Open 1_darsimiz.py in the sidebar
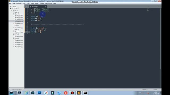Viewport: 170px width, 95px height. [x=19, y=23]
